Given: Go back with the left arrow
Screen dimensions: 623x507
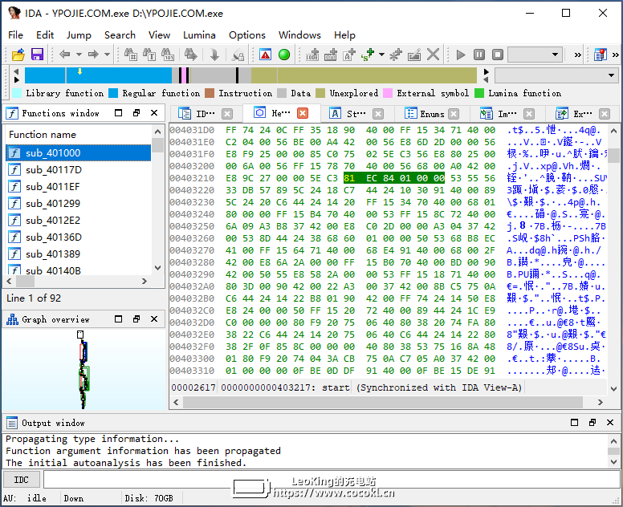Looking at the screenshot, I should tap(64, 55).
